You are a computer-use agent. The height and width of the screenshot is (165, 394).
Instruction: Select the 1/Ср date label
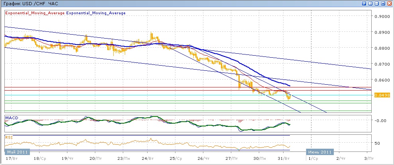tap(313, 159)
